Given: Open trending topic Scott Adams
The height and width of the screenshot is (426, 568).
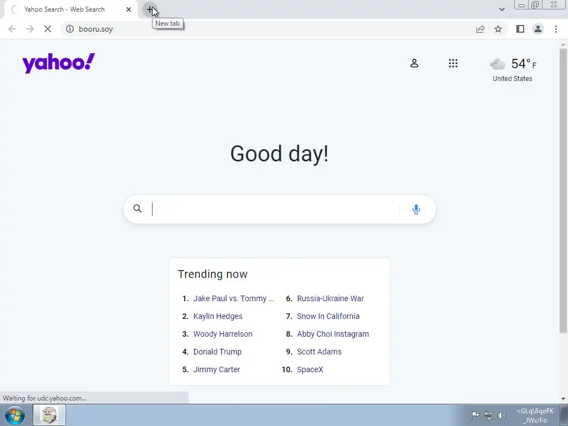Looking at the screenshot, I should (x=319, y=352).
